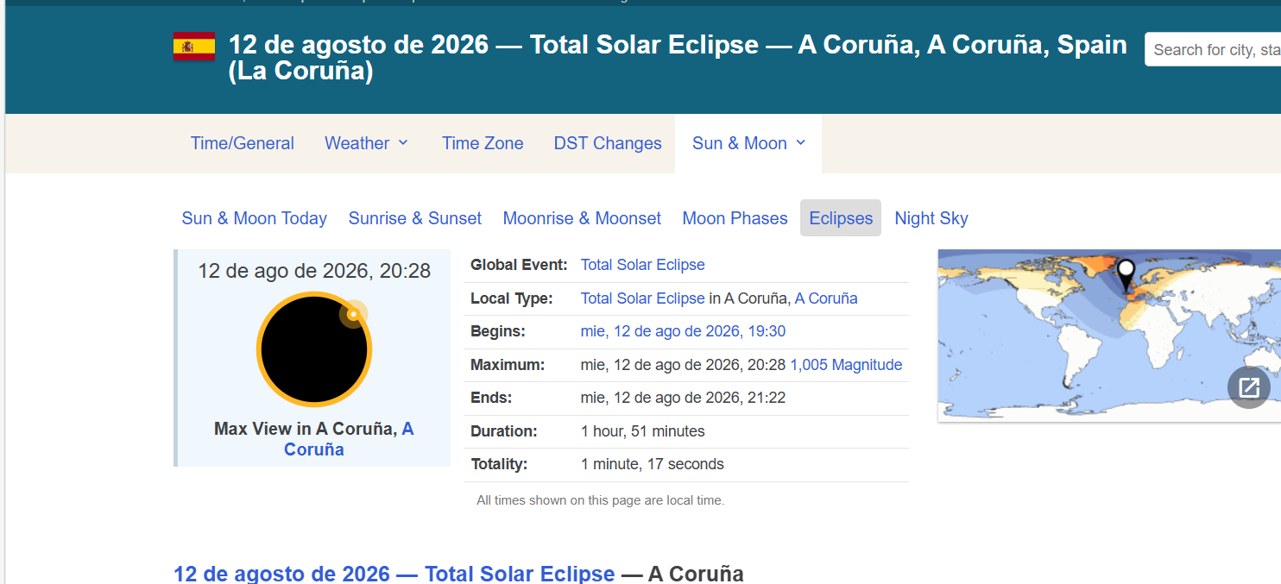1281x584 pixels.
Task: Click the Begins time link 19:30
Action: point(683,331)
